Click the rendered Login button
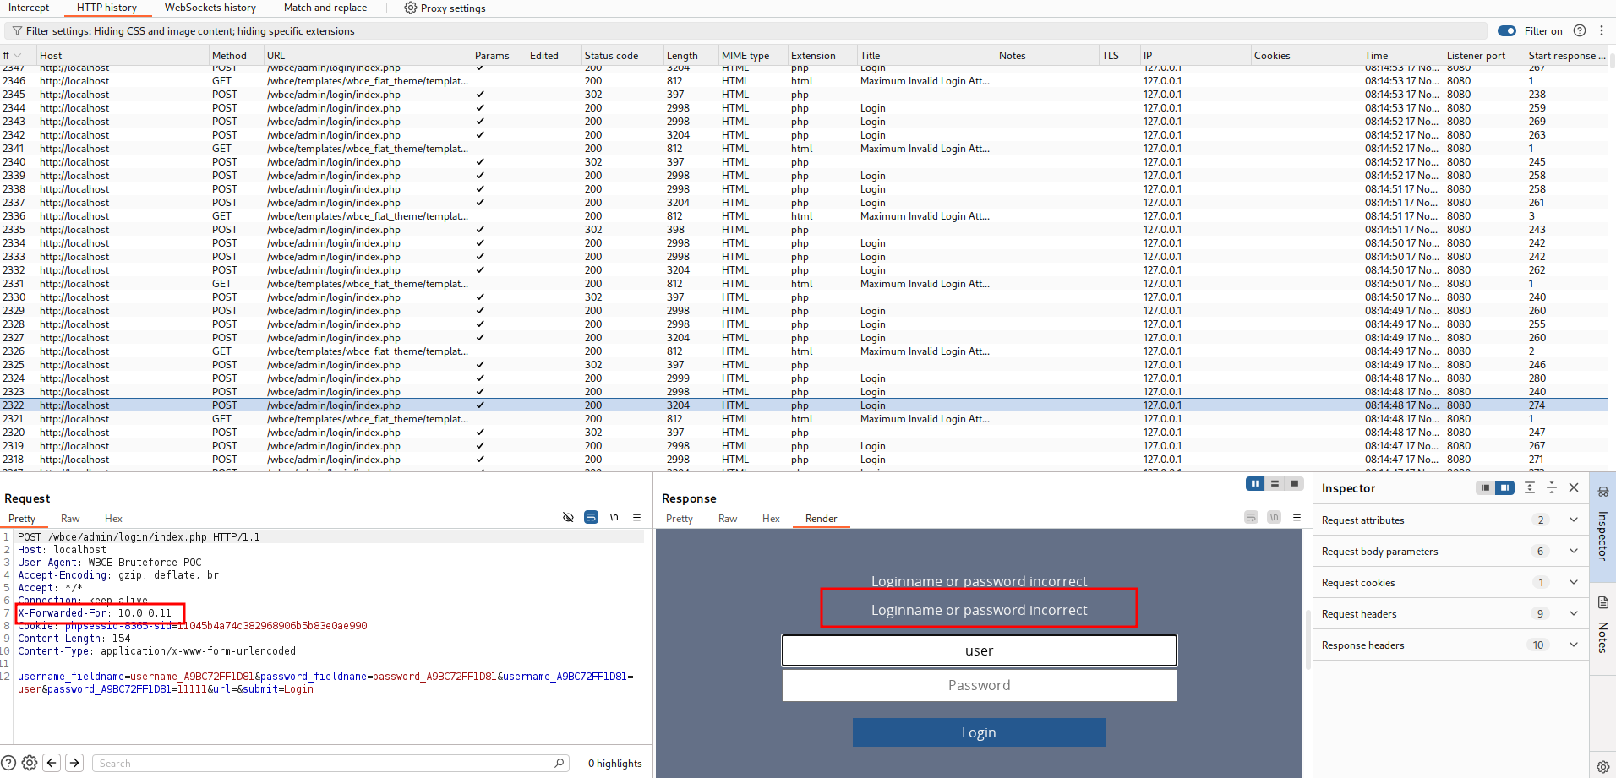This screenshot has width=1616, height=778. pos(979,732)
